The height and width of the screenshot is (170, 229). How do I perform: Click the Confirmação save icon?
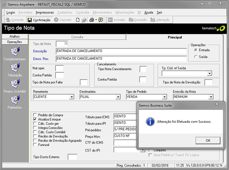(x=29, y=20)
